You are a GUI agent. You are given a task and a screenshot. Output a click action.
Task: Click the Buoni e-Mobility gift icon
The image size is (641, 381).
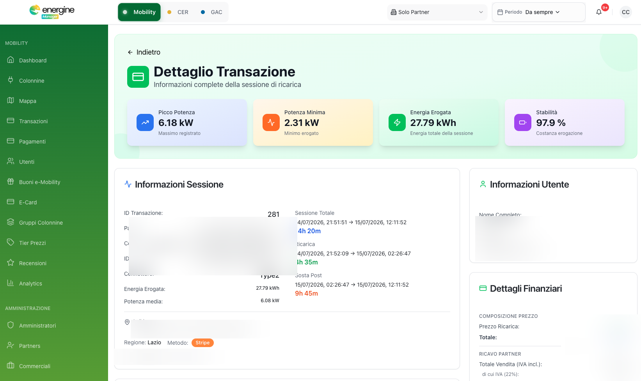click(11, 182)
